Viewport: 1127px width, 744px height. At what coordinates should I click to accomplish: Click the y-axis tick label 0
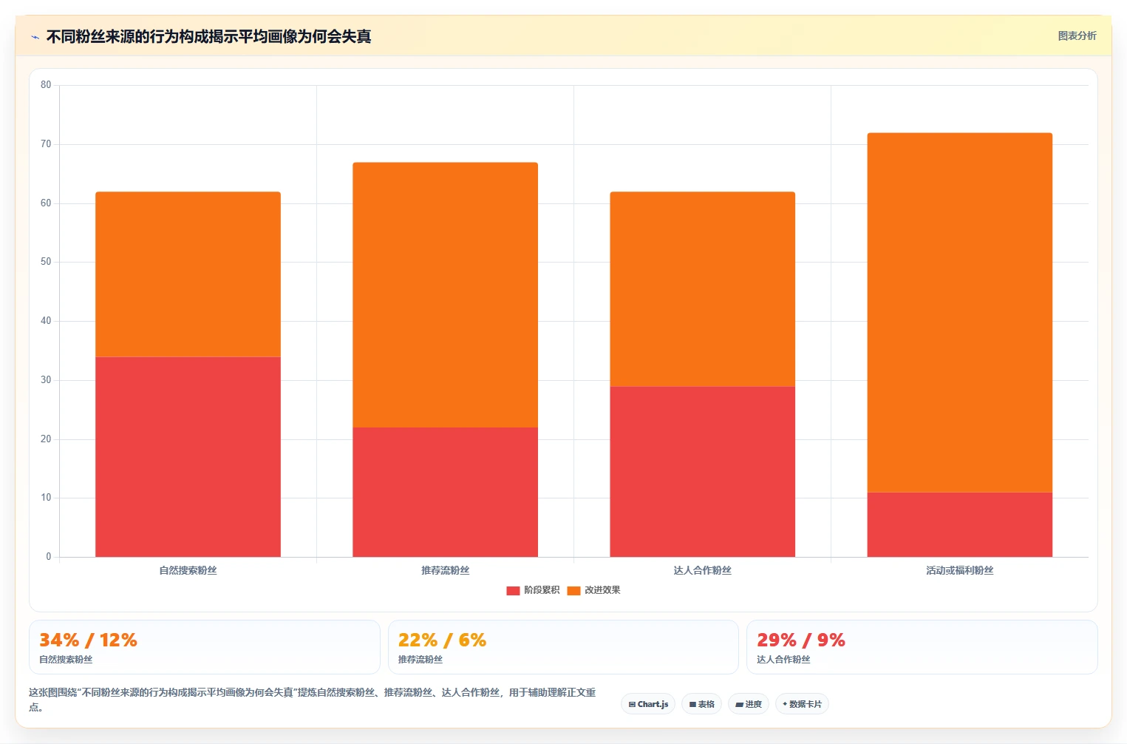(49, 557)
